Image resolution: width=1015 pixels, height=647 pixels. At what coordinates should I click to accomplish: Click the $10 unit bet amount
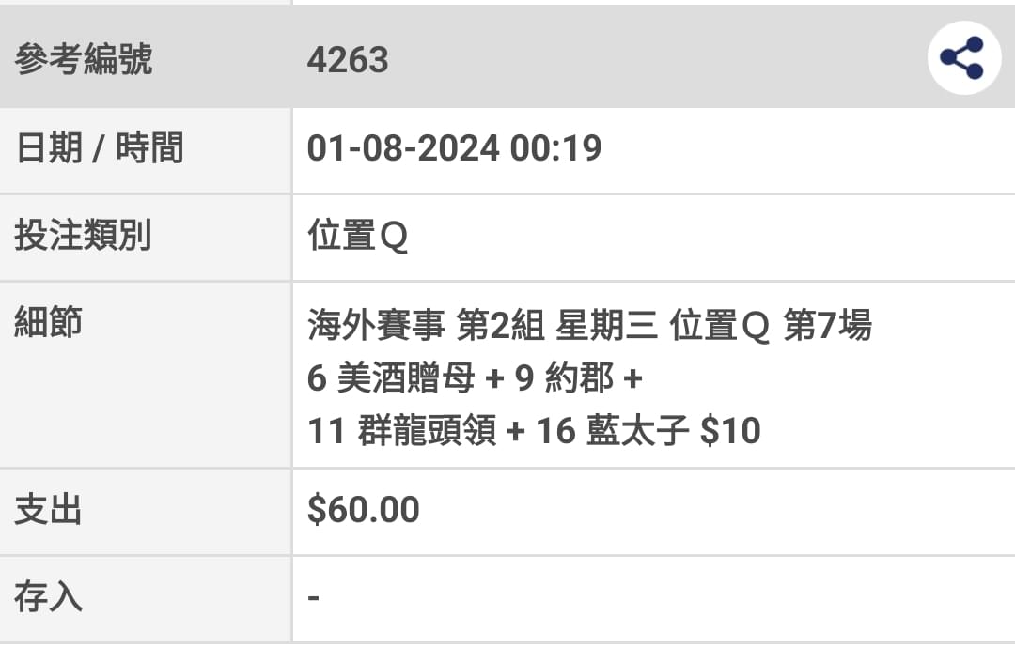click(x=730, y=431)
